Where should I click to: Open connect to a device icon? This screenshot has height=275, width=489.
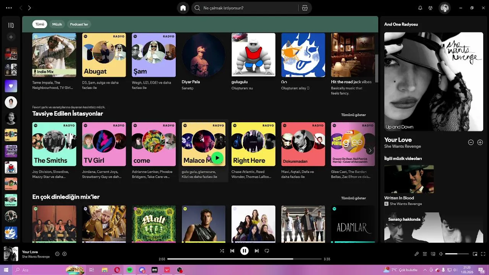(433, 254)
